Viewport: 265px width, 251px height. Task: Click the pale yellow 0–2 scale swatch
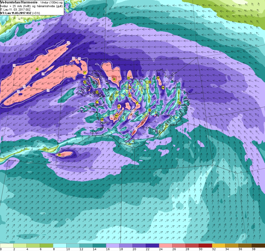tap(7, 245)
